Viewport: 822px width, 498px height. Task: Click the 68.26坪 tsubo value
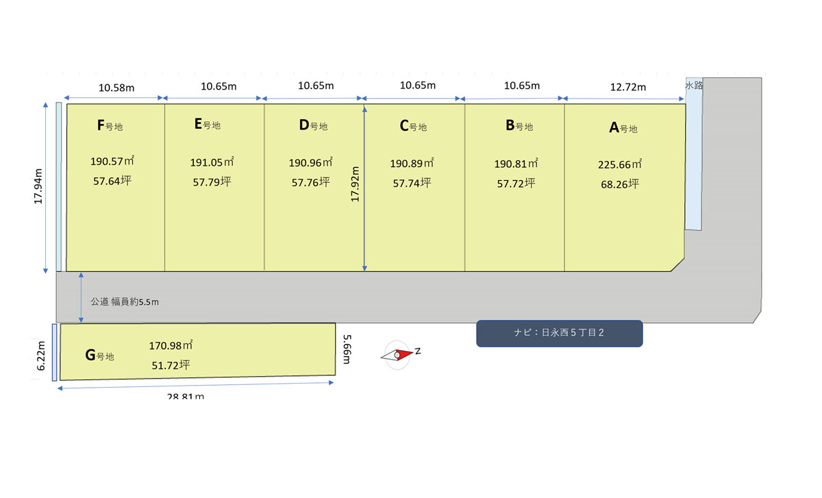[619, 184]
